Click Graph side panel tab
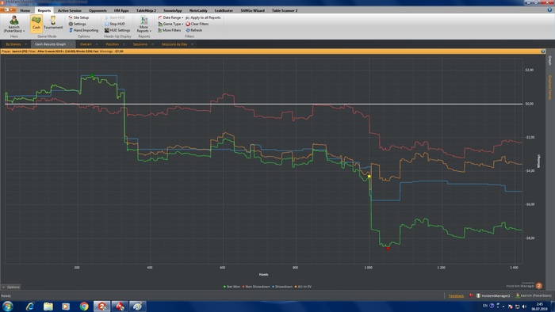The image size is (555, 312). pos(550,60)
